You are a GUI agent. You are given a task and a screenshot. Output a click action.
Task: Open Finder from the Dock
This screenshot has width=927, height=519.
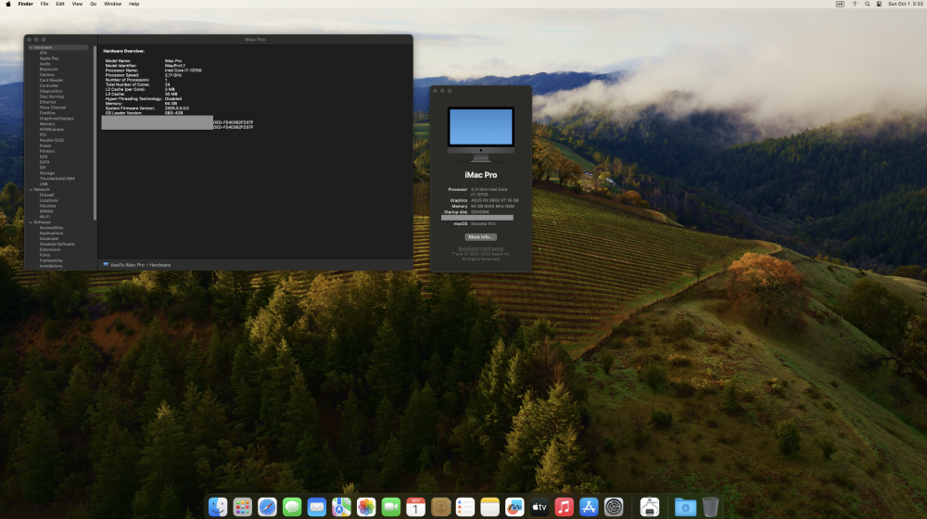point(218,507)
